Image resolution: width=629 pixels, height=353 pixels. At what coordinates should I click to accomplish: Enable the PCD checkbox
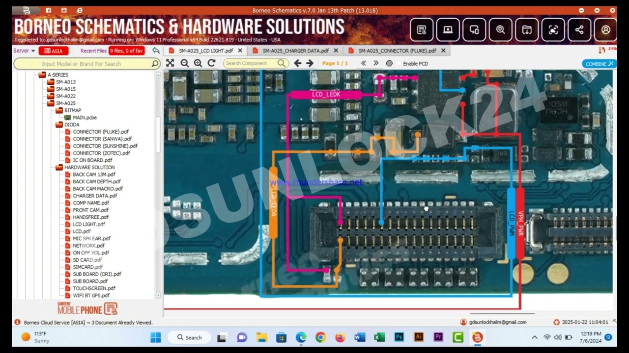pos(399,64)
